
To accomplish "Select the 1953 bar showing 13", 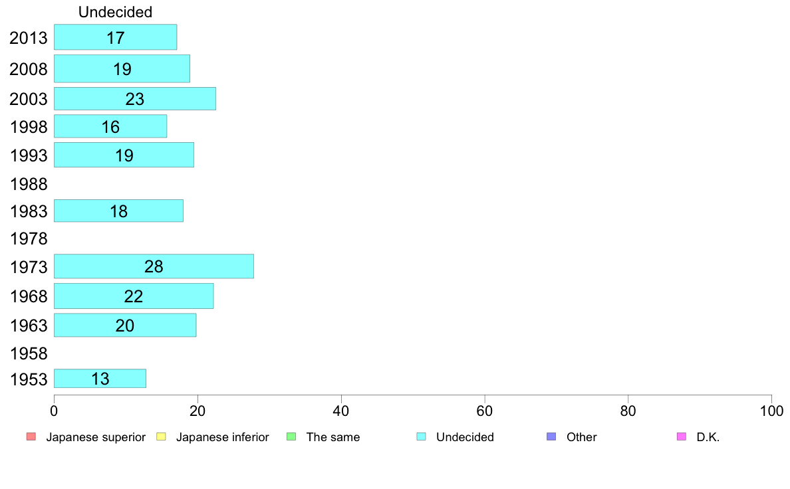I will click(100, 379).
